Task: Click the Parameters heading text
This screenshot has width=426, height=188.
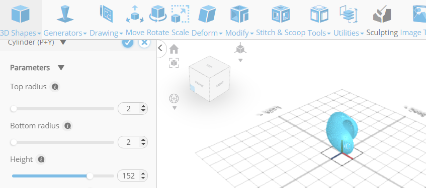Action: [x=30, y=68]
